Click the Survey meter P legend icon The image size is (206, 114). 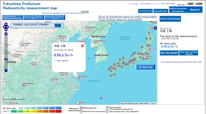(x=107, y=108)
